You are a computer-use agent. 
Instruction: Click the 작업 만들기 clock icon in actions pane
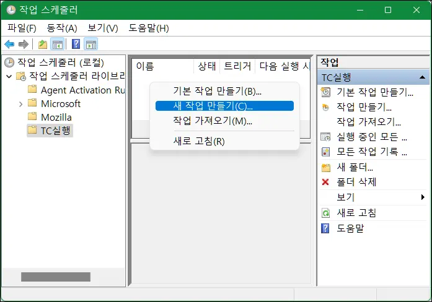pos(325,107)
